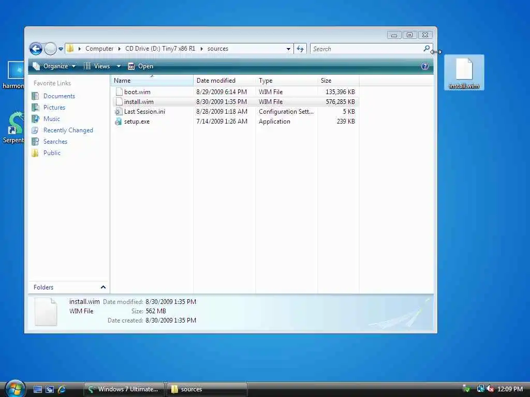Click the Documents sidebar icon
Screen dimensions: 530x397
click(35, 96)
